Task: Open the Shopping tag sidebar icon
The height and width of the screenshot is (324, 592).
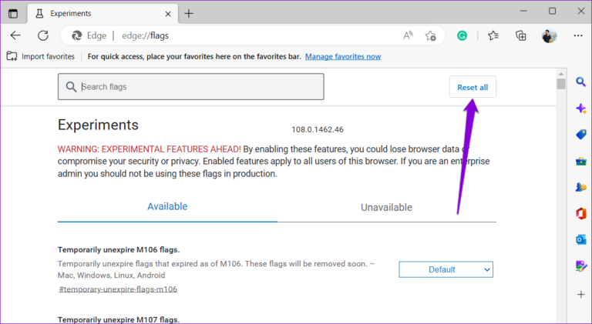Action: tap(581, 134)
